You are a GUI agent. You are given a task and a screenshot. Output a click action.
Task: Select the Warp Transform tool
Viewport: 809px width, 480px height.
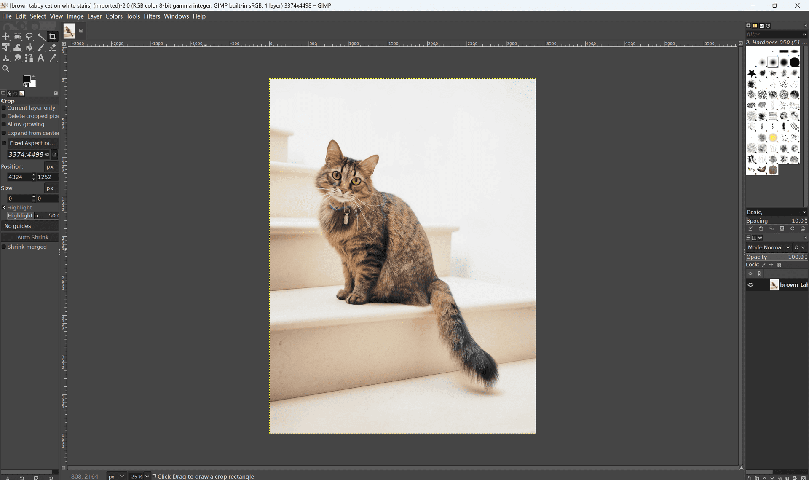(x=18, y=48)
